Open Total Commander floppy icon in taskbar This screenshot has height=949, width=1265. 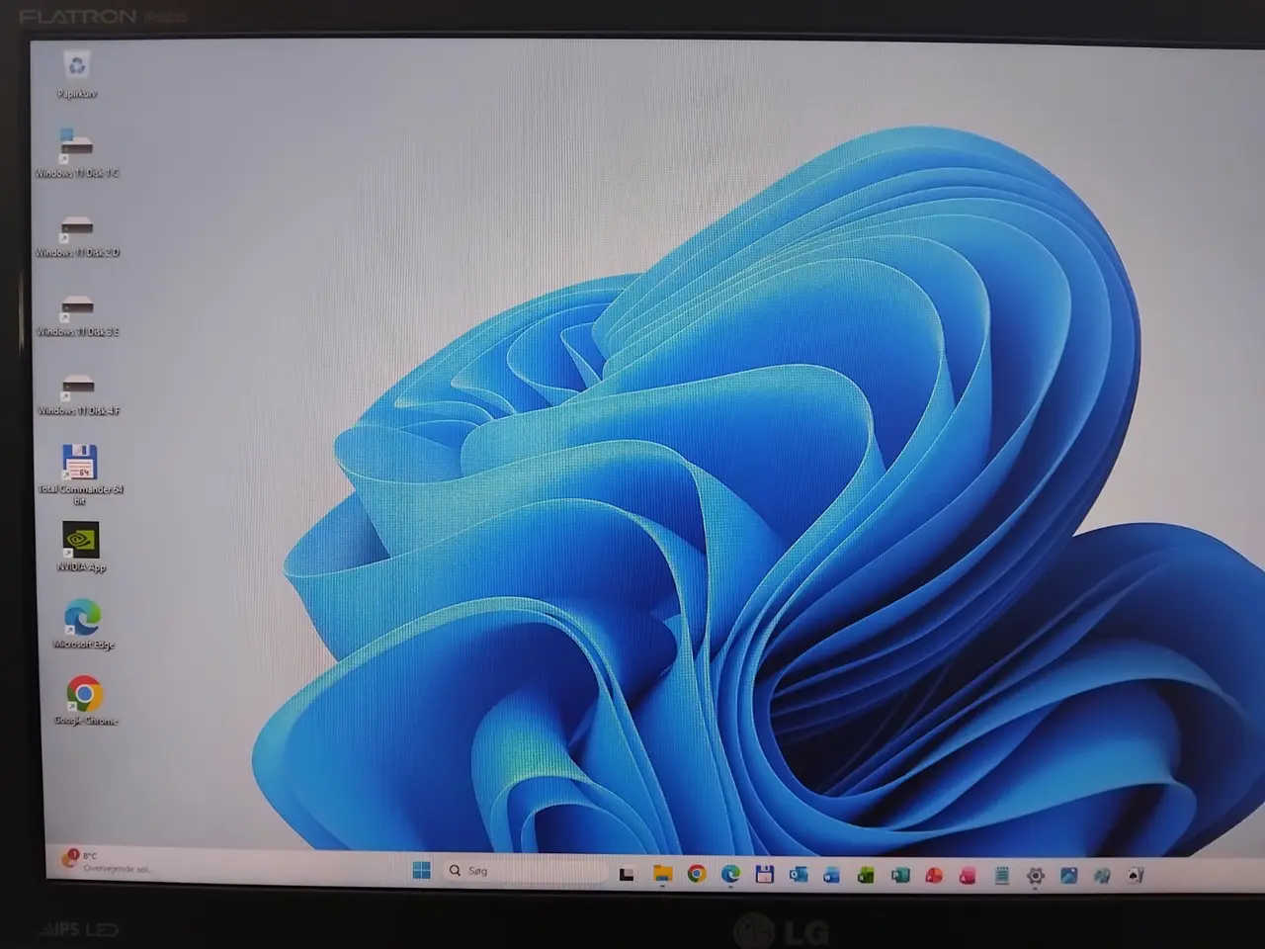(764, 874)
